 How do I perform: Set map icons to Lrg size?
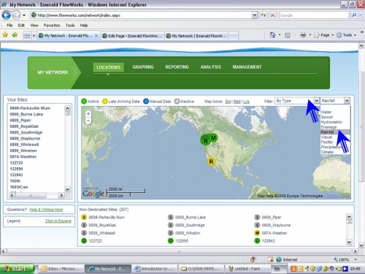tap(246, 102)
